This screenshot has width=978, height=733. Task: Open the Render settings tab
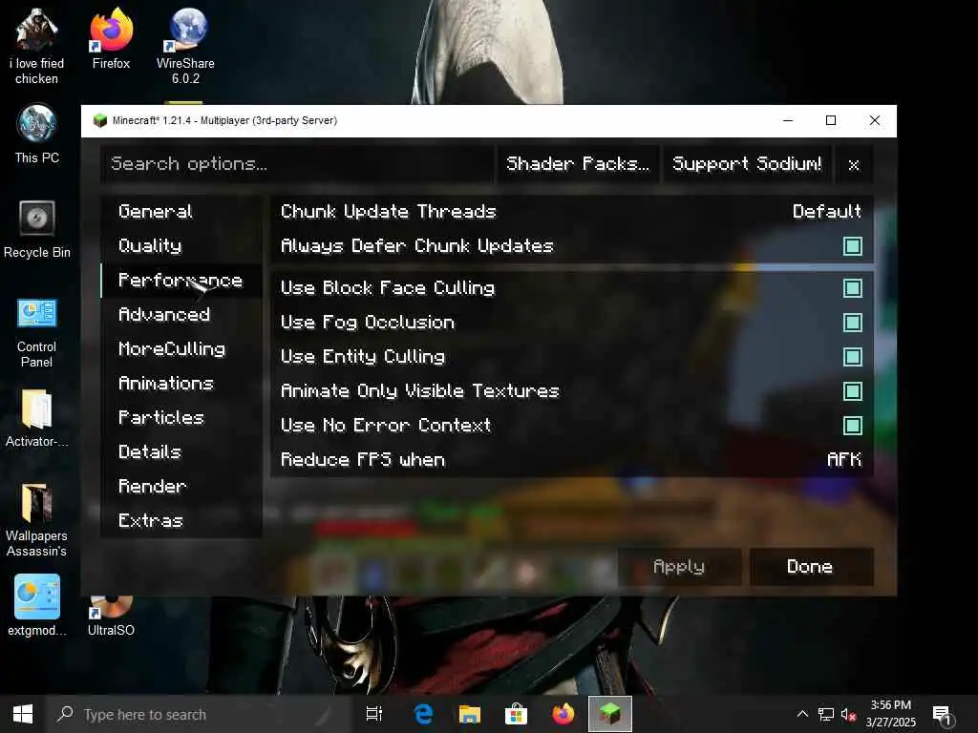tap(181, 486)
